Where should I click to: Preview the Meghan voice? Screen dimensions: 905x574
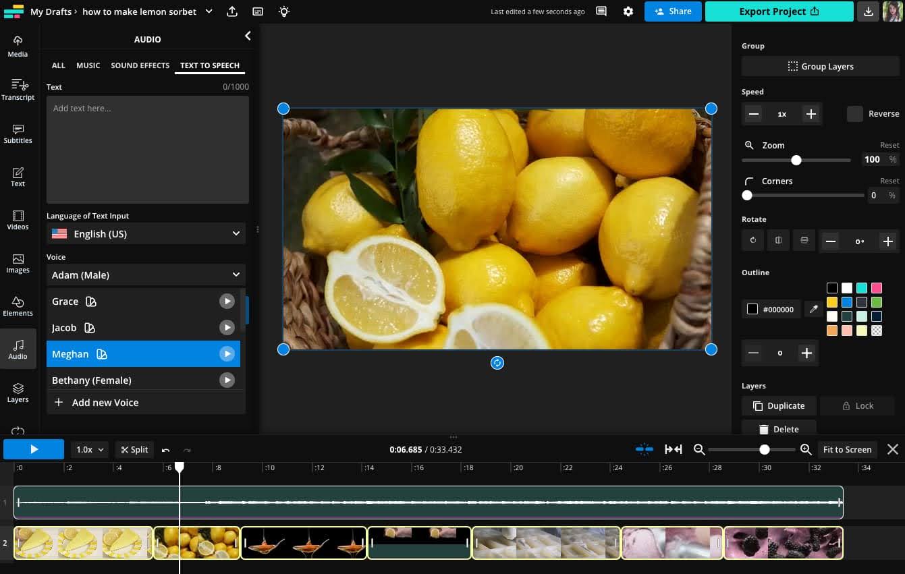(227, 354)
